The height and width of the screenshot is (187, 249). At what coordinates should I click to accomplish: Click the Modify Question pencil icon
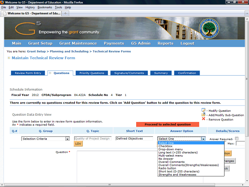coord(203,110)
